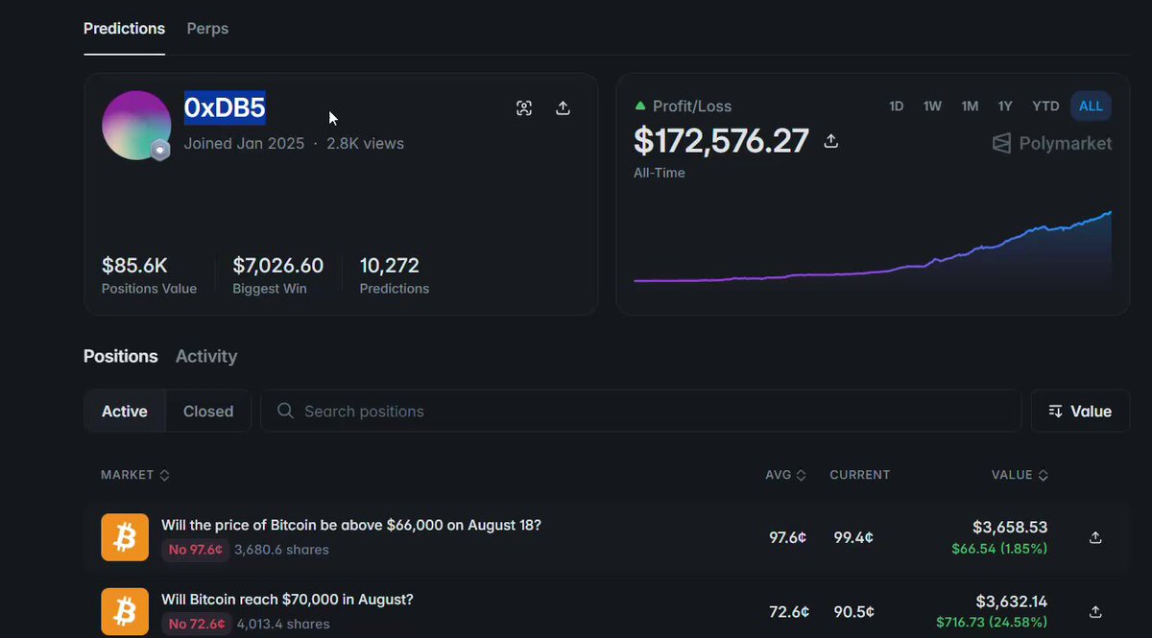This screenshot has height=638, width=1152.
Task: Click the search magnifier icon
Action: (x=285, y=411)
